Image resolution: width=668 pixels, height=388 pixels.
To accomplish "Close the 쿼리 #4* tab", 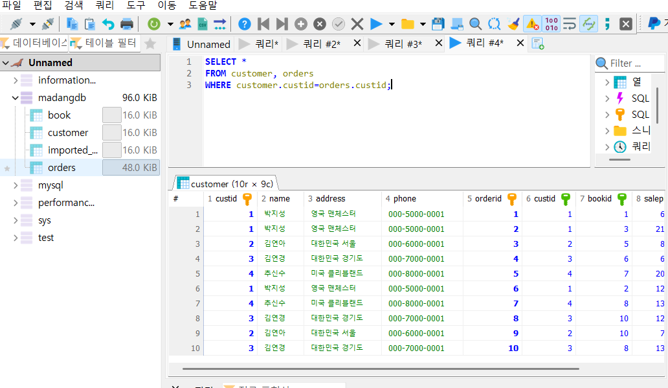I will click(x=520, y=43).
